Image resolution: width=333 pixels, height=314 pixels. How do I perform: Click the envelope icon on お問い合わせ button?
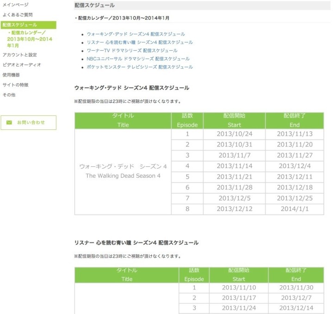(x=9, y=122)
